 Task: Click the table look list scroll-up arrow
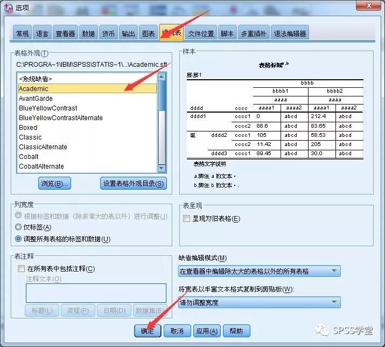(162, 77)
